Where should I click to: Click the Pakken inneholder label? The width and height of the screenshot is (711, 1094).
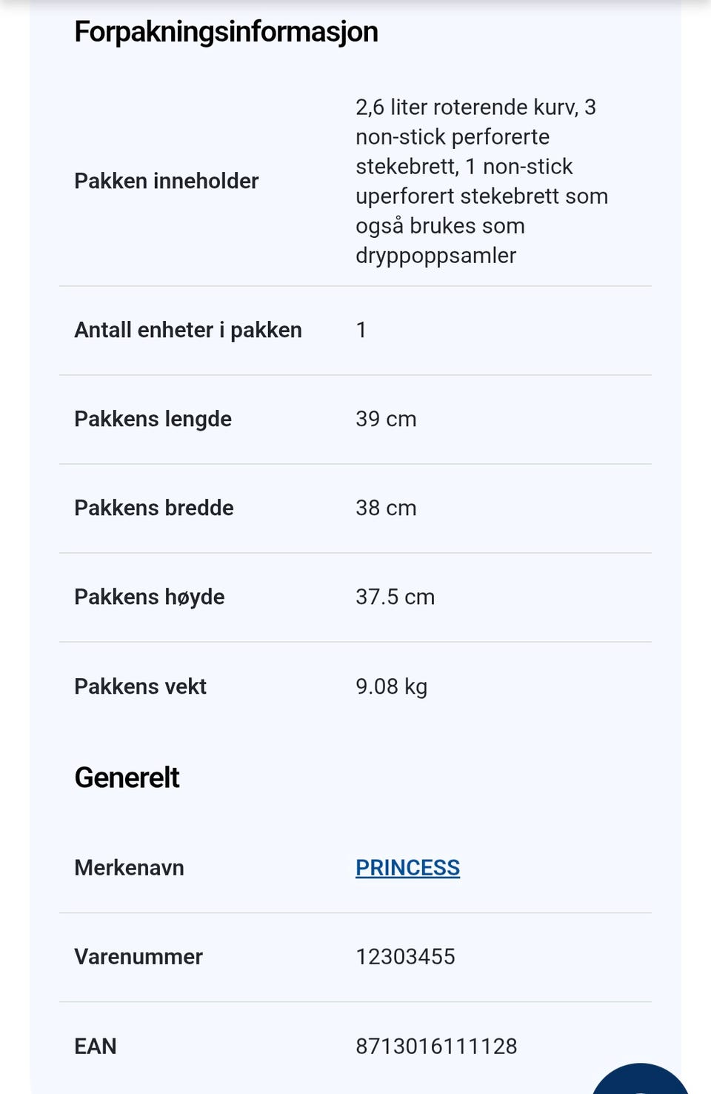(167, 181)
